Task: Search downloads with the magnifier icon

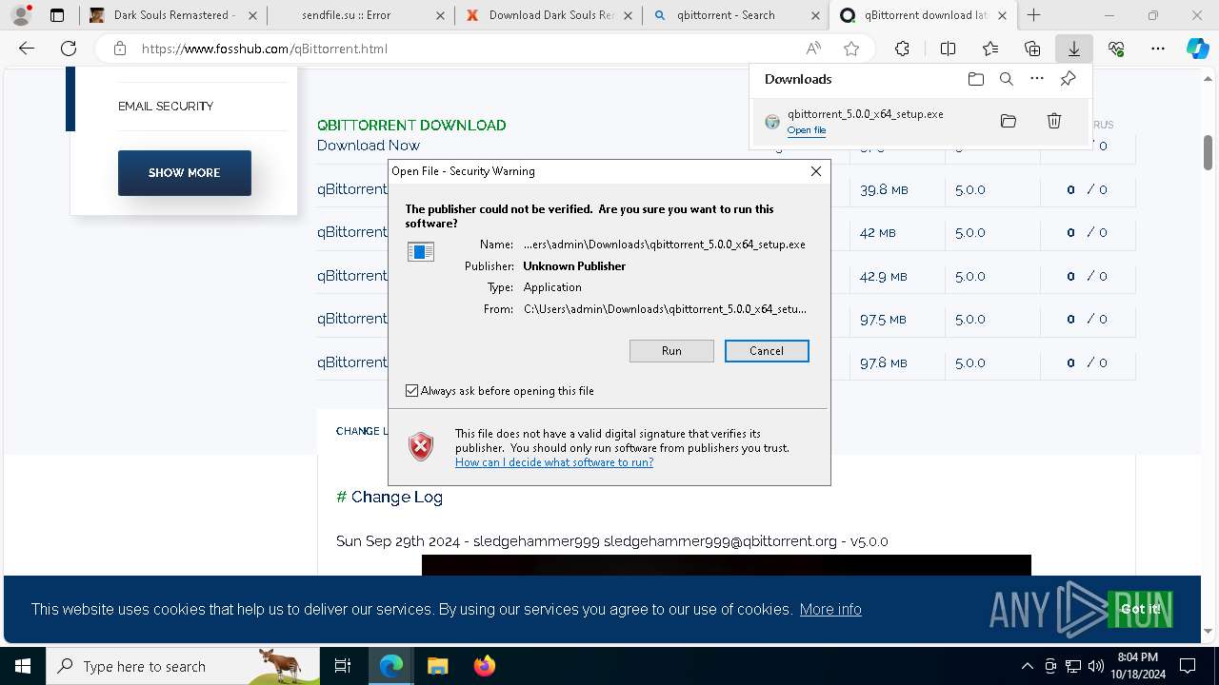Action: pos(1006,79)
